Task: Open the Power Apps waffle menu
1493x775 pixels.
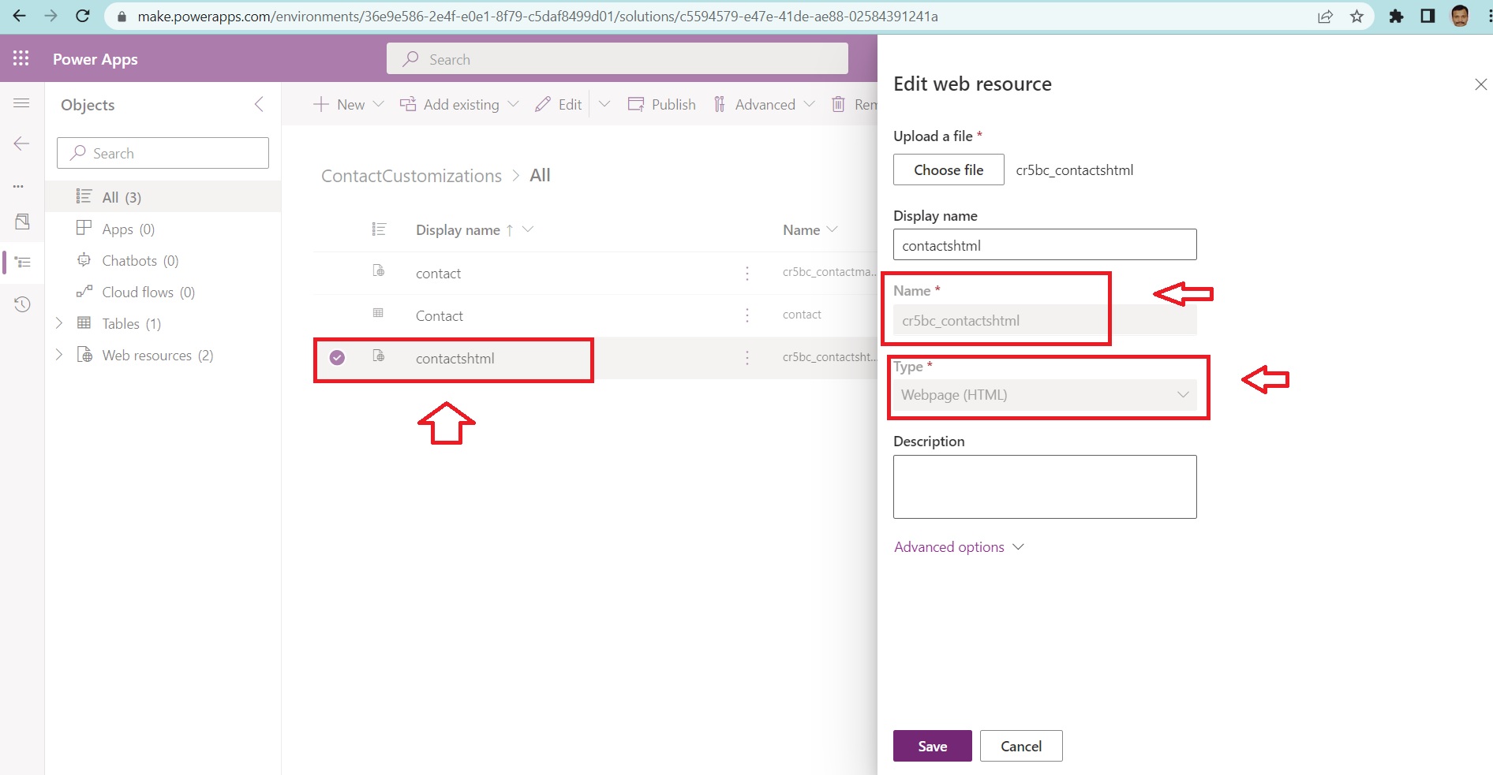Action: point(21,58)
